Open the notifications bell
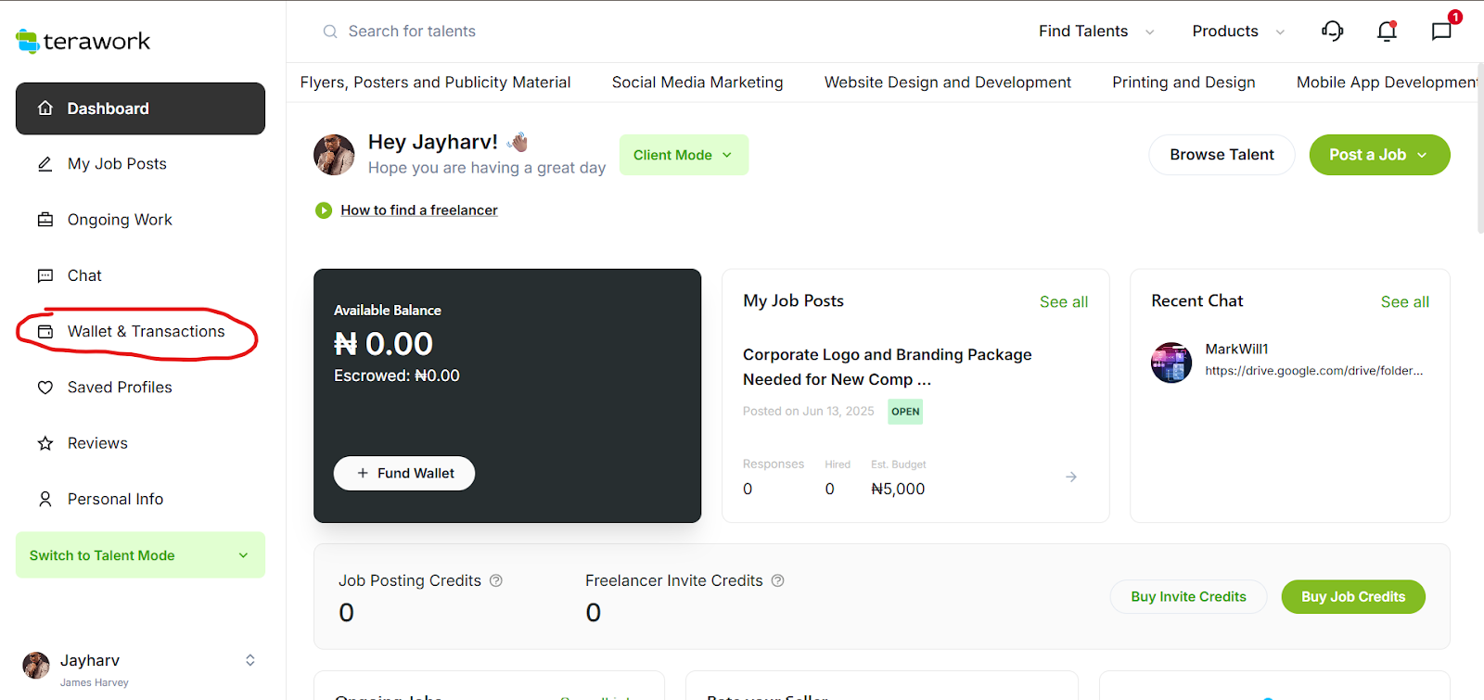 point(1387,32)
